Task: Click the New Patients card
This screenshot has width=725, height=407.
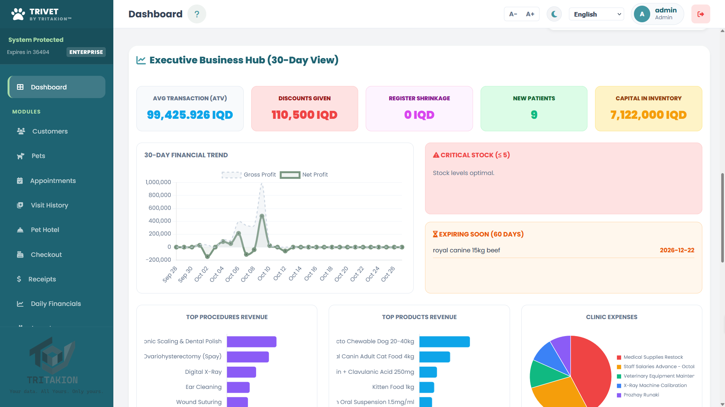Action: pyautogui.click(x=534, y=109)
